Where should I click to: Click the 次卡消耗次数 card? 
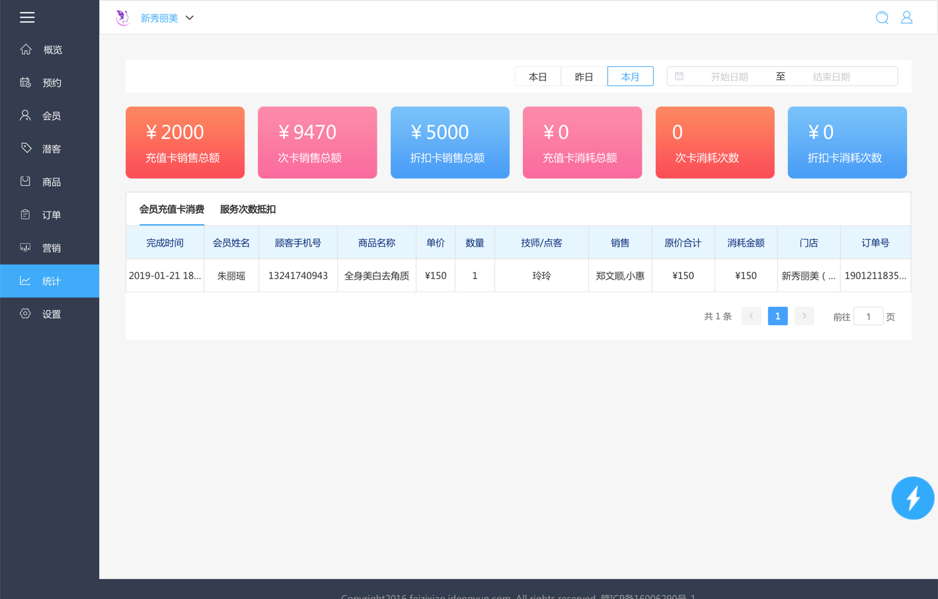tap(715, 142)
